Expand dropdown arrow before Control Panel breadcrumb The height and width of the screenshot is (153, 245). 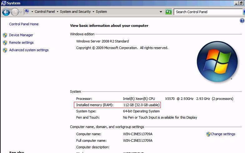(32, 12)
